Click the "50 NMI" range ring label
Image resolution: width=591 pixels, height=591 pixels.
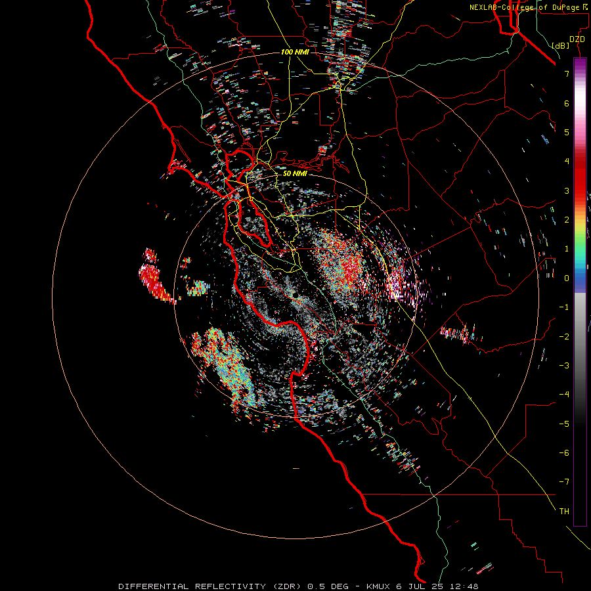coord(295,173)
